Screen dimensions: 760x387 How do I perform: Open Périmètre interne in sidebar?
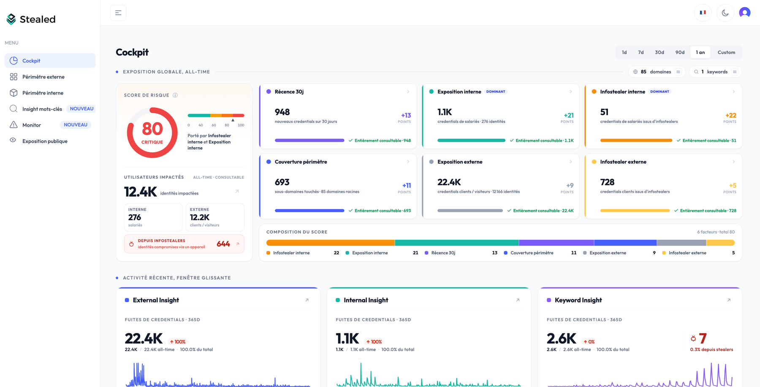[50, 93]
